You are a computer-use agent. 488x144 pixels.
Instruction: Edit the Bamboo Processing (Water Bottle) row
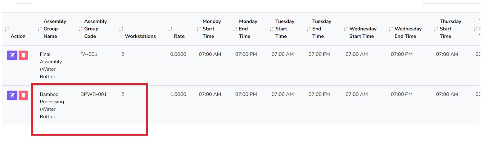12,95
